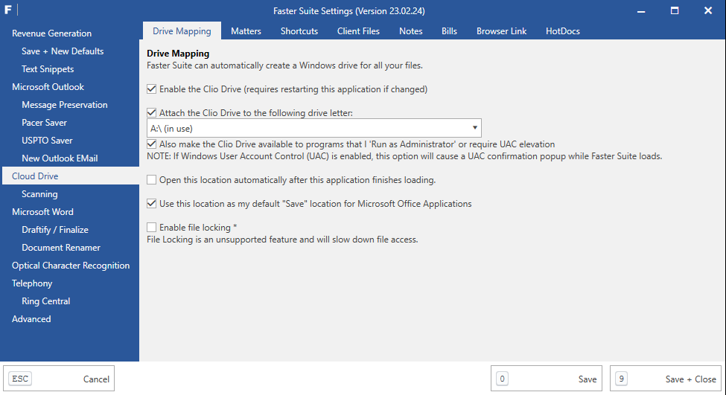Click the Cancel button
The height and width of the screenshot is (395, 726).
pyautogui.click(x=59, y=379)
